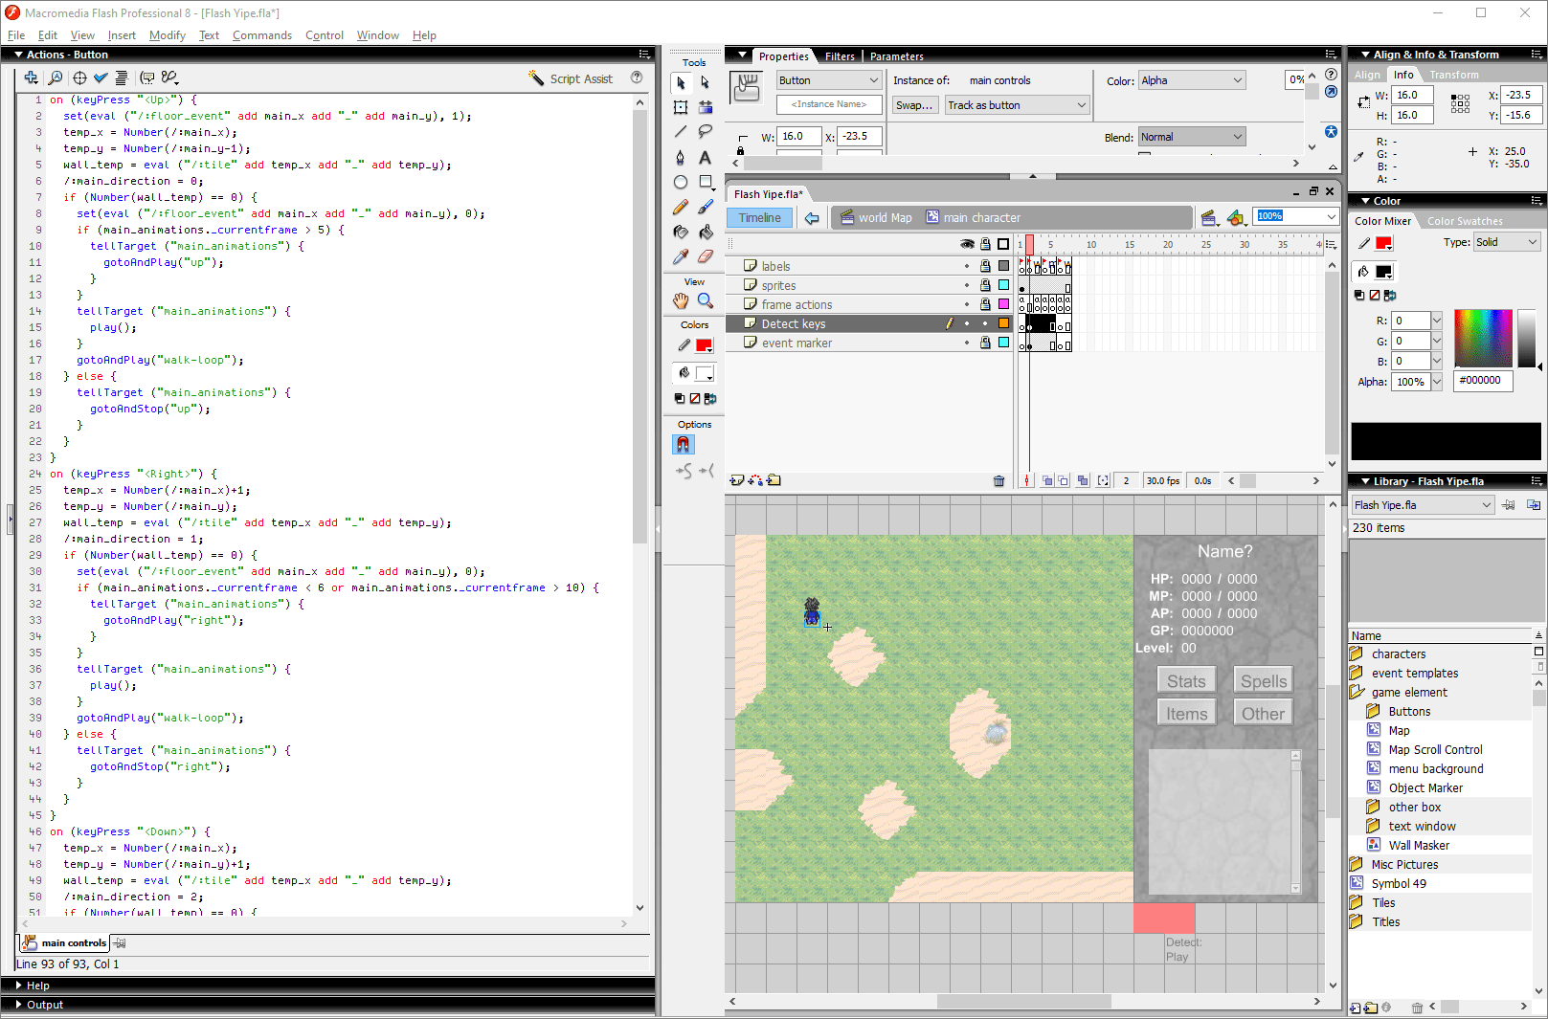Toggle lock on the sprites layer
This screenshot has height=1019, width=1548.
(985, 285)
